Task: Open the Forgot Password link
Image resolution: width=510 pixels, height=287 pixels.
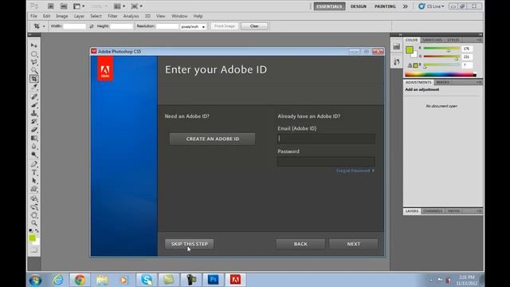Action: (x=355, y=171)
